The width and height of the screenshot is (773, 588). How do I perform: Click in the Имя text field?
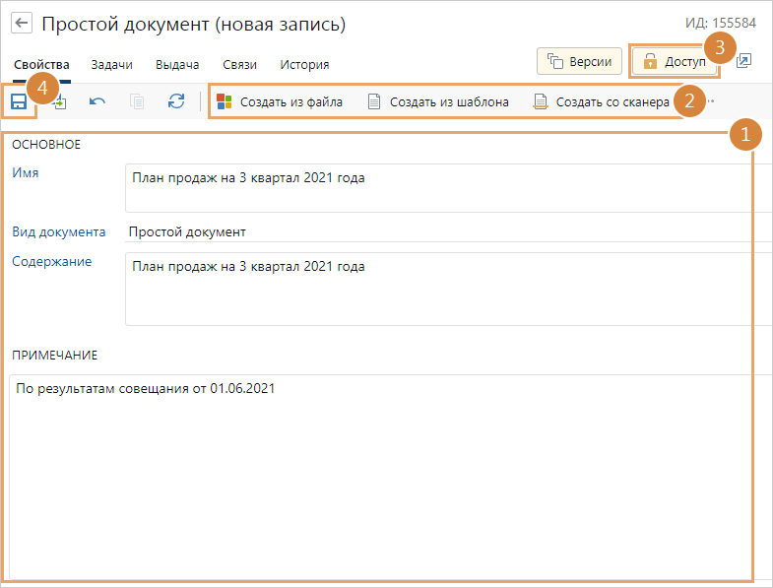pyautogui.click(x=443, y=187)
